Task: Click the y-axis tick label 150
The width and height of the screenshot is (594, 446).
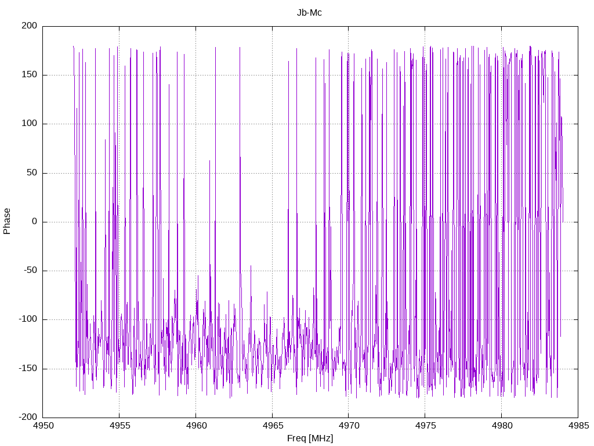Action: (x=29, y=75)
